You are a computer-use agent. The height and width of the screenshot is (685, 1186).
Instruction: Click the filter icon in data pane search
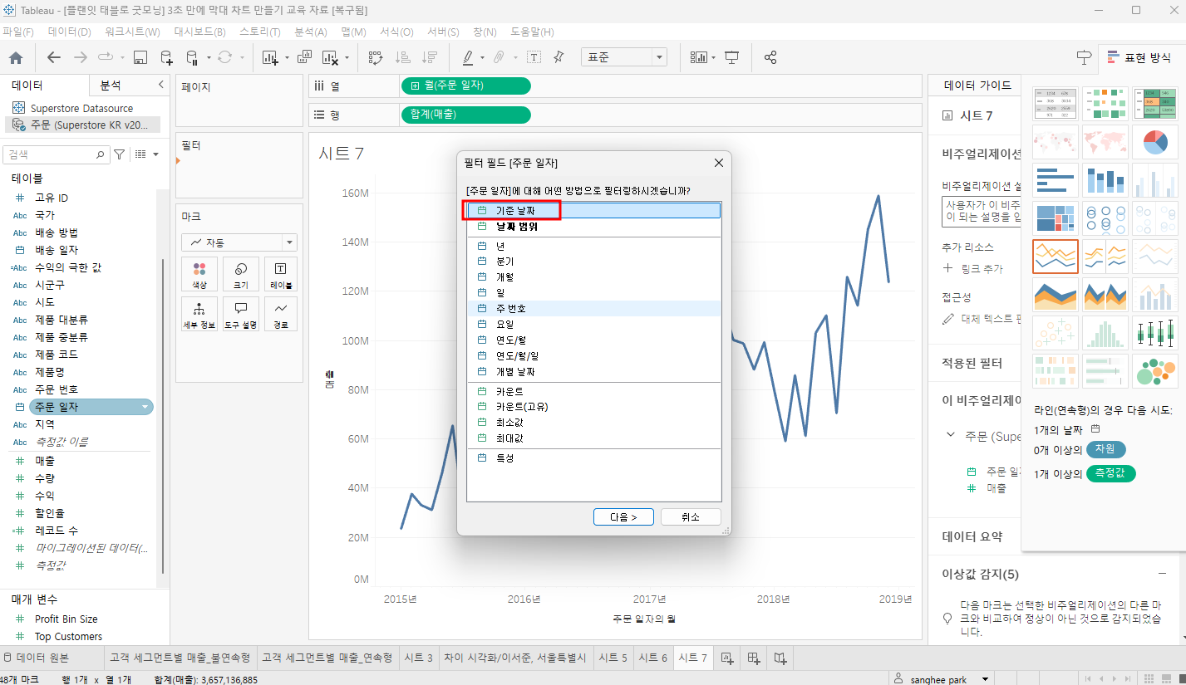[120, 154]
